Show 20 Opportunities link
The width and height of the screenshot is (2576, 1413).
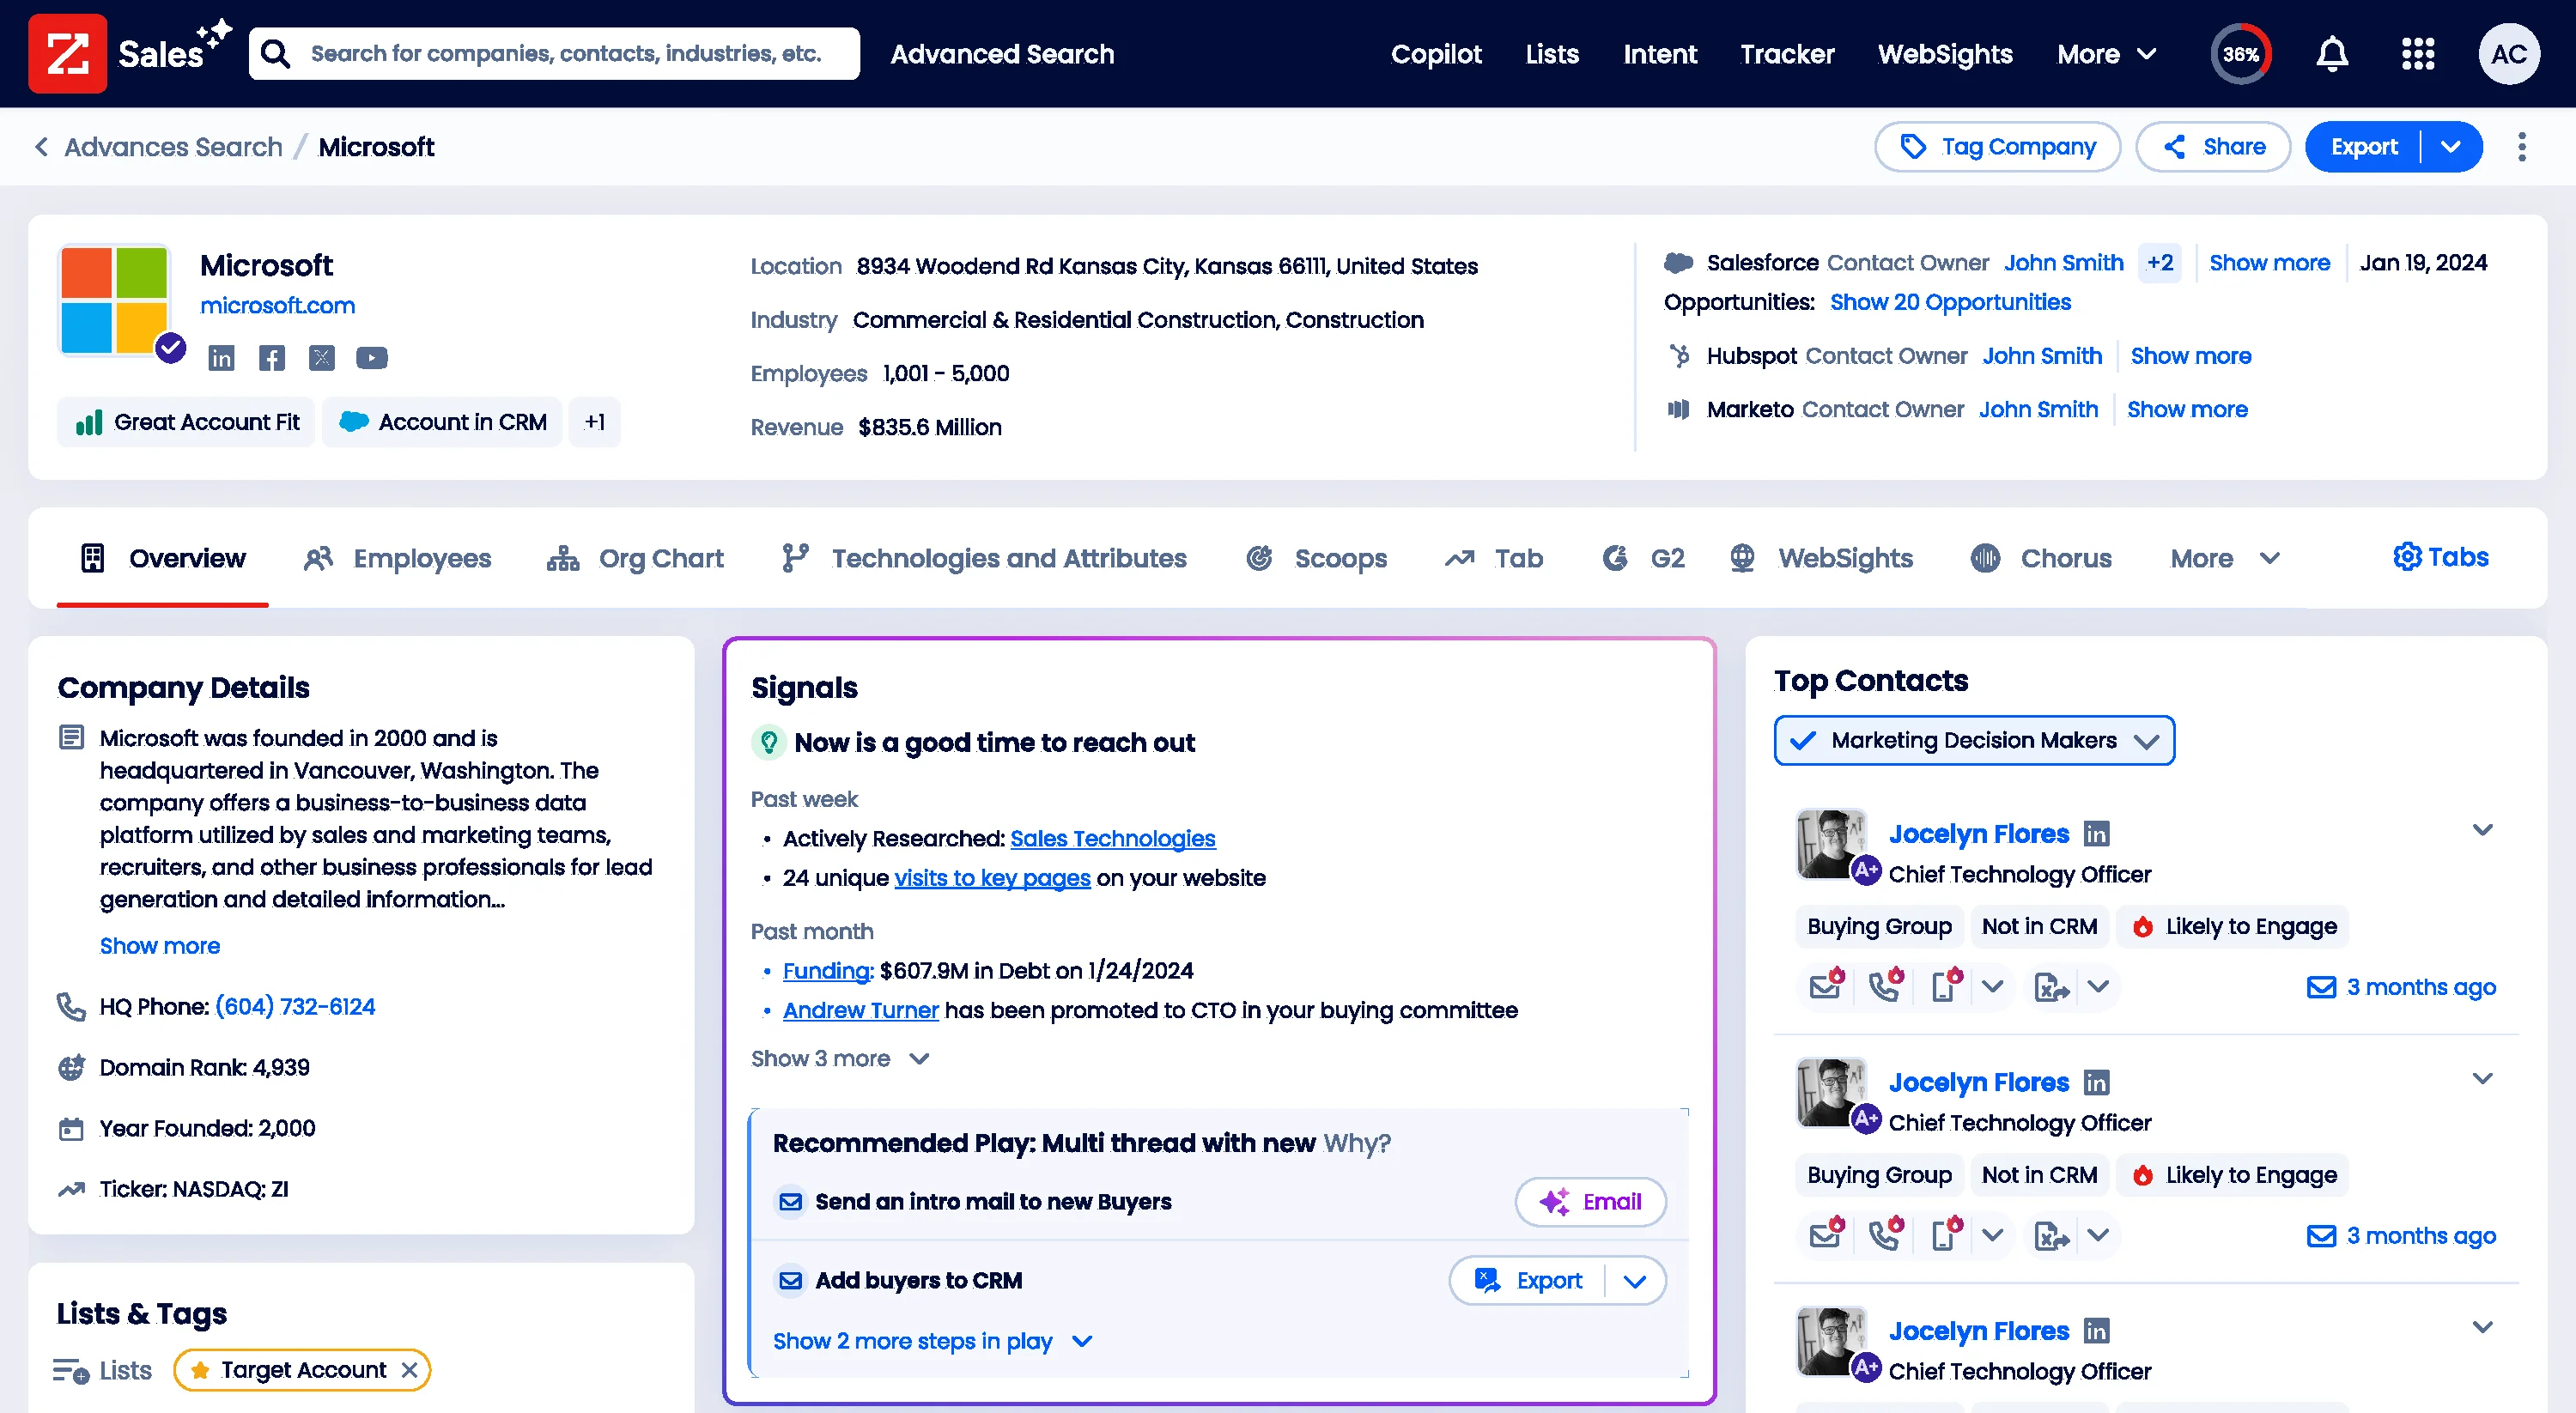(1950, 302)
